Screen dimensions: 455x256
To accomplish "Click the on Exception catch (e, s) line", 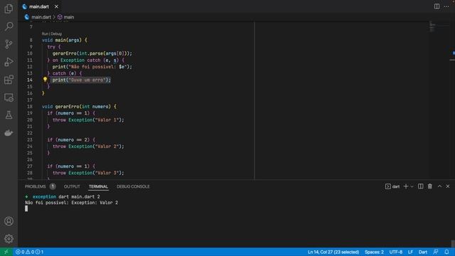I will pyautogui.click(x=86, y=60).
